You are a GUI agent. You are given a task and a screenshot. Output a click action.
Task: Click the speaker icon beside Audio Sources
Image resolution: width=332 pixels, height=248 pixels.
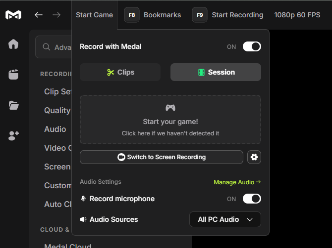[83, 219]
